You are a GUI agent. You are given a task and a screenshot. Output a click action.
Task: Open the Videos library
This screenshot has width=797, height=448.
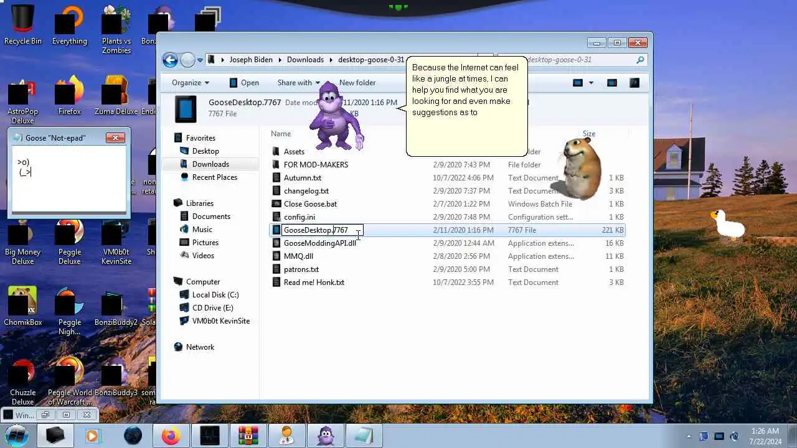[203, 256]
